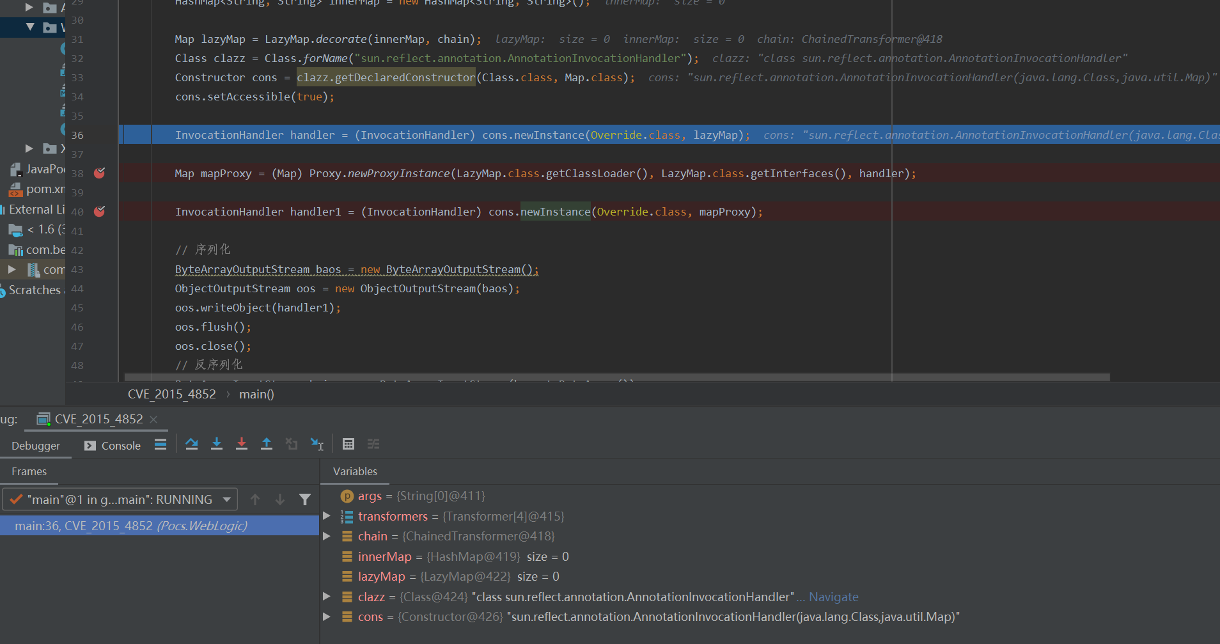Click the getDeclaredConstructor call on line 33

[x=386, y=77]
